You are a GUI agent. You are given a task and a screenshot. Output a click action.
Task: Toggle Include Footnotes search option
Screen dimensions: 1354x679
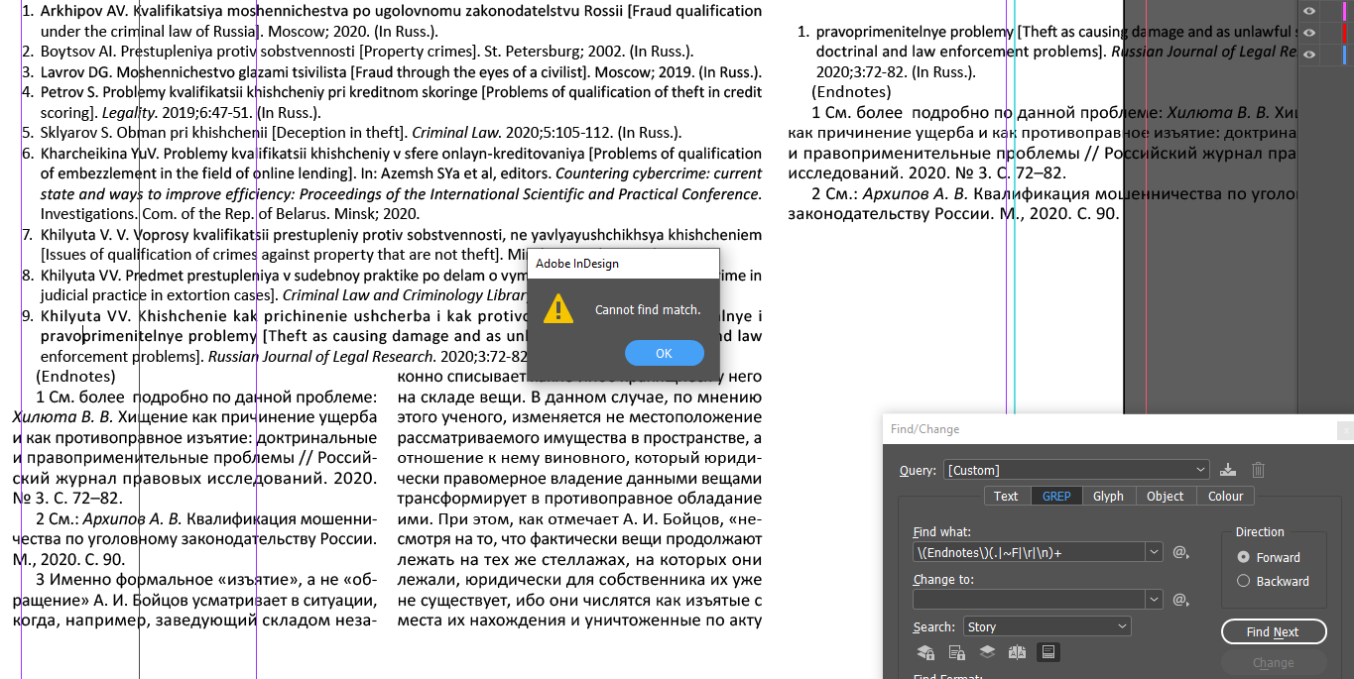click(1047, 652)
